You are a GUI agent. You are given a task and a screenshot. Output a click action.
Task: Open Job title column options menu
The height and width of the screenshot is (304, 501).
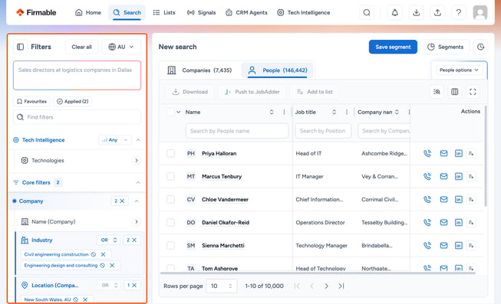tap(347, 112)
